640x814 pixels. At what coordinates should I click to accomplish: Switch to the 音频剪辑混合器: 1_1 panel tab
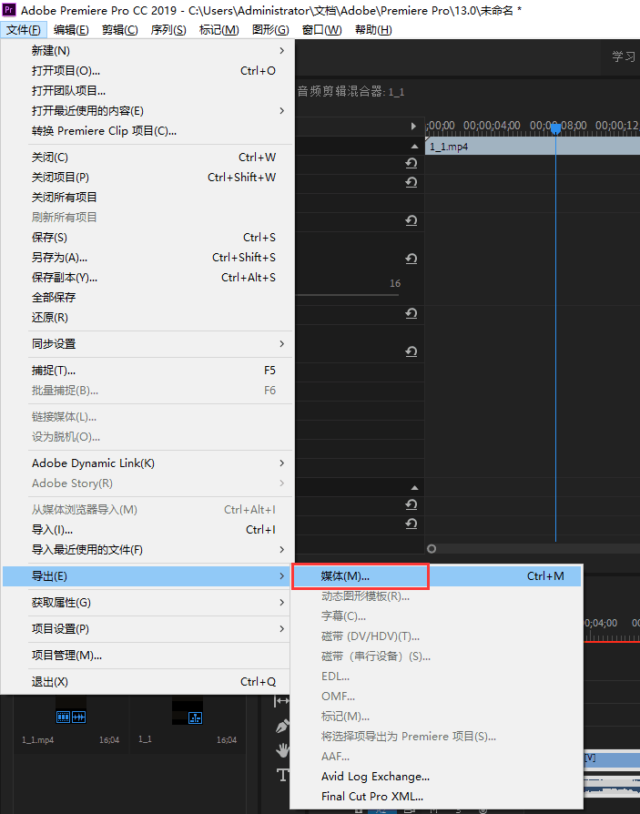(350, 92)
